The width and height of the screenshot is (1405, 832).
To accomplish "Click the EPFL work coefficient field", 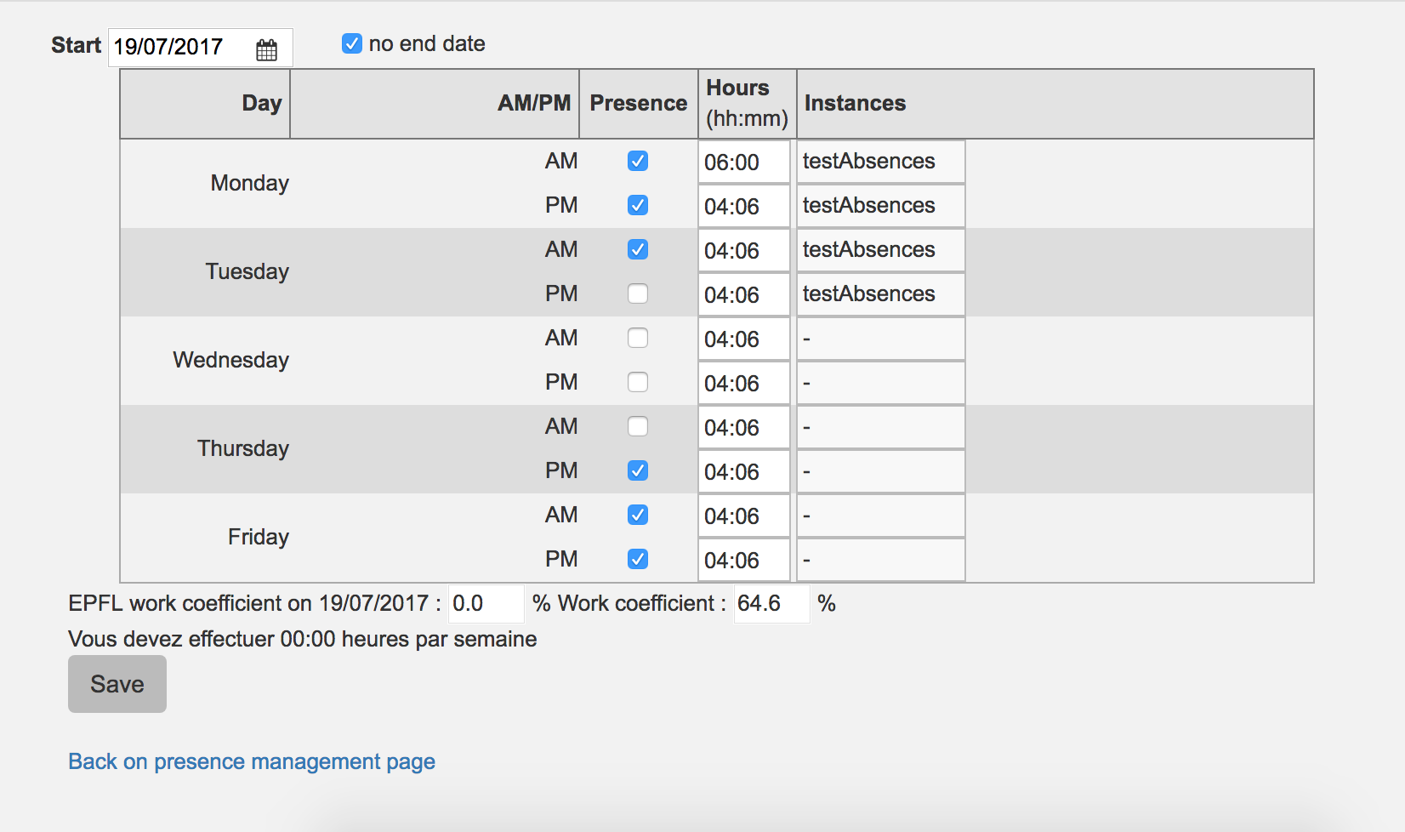I will click(486, 604).
